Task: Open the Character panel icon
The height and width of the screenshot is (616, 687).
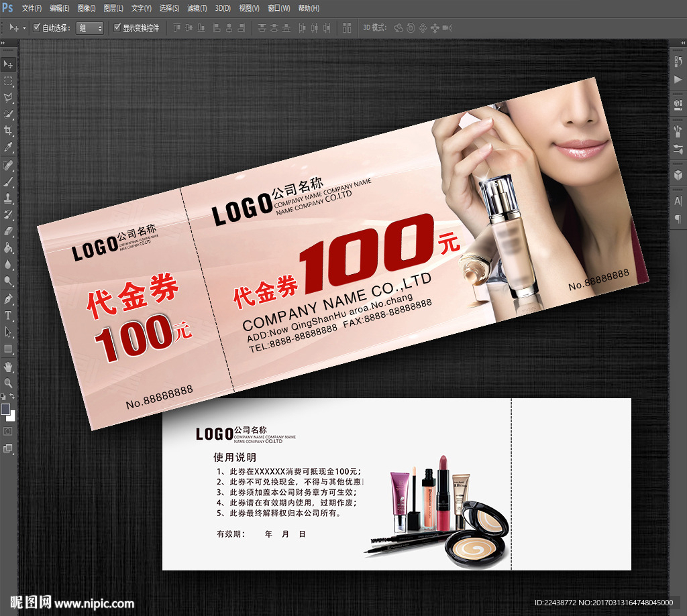Action: point(678,201)
